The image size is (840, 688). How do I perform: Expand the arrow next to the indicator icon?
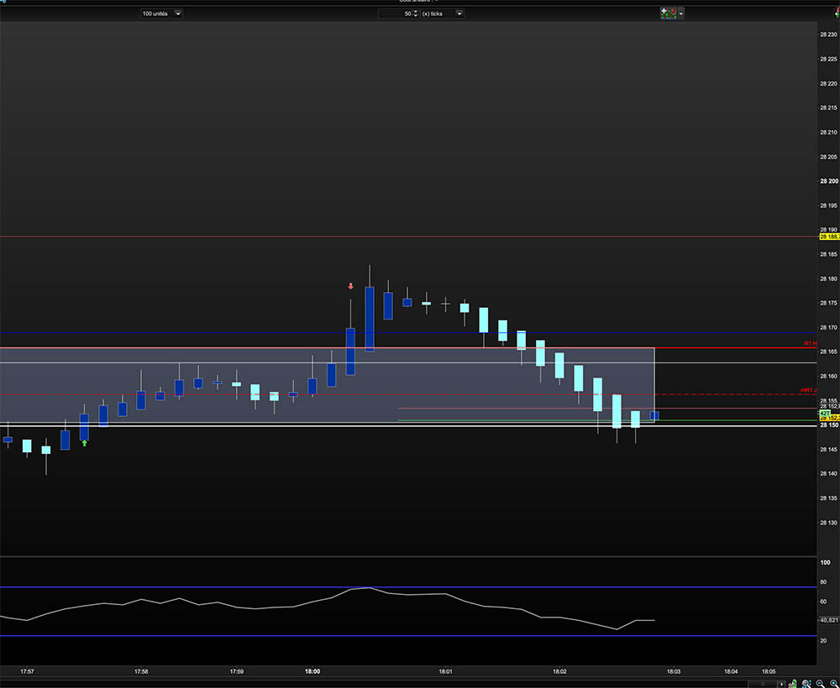(x=681, y=13)
